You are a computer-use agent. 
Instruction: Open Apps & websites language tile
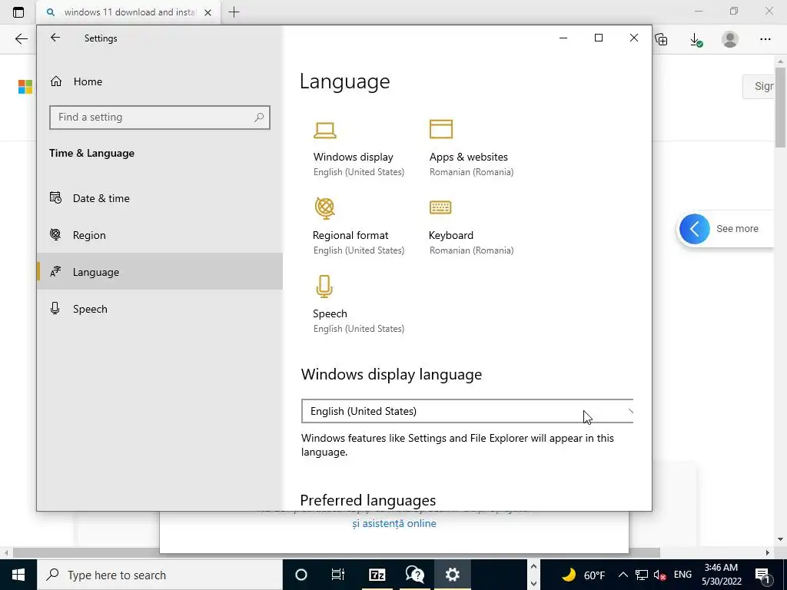point(471,149)
